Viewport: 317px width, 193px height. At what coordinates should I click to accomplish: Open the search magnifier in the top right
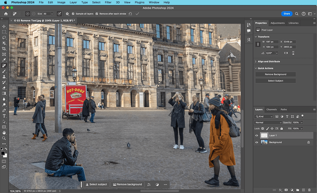[296, 14]
